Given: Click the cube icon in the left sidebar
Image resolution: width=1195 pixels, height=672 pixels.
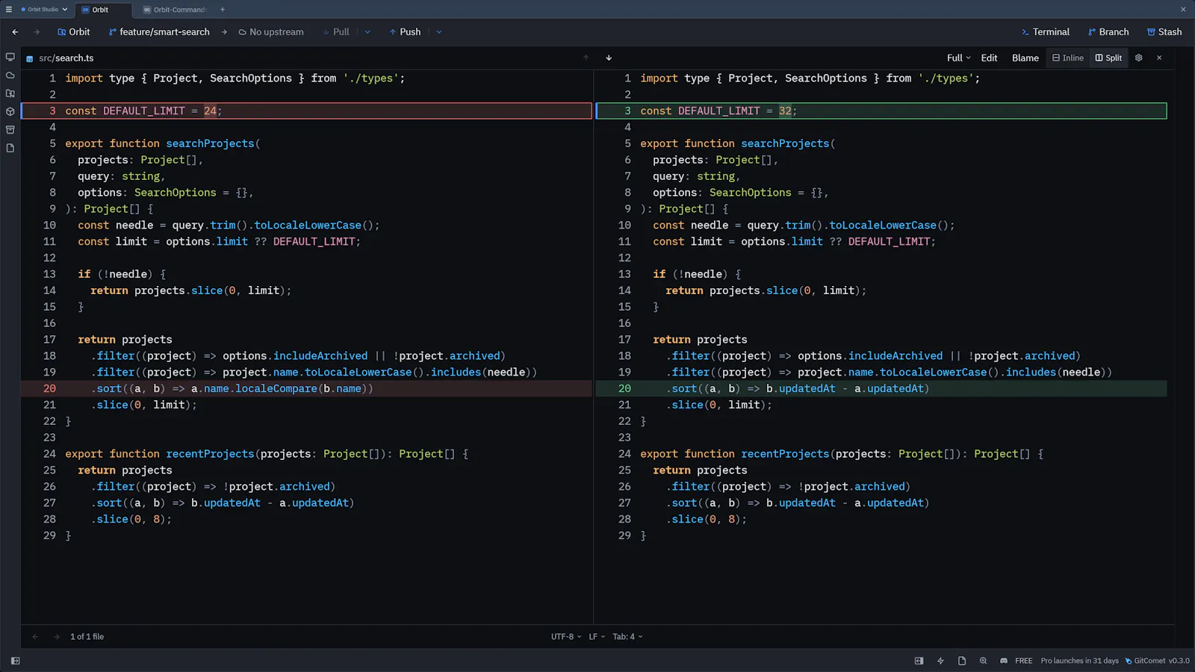Looking at the screenshot, I should [10, 111].
